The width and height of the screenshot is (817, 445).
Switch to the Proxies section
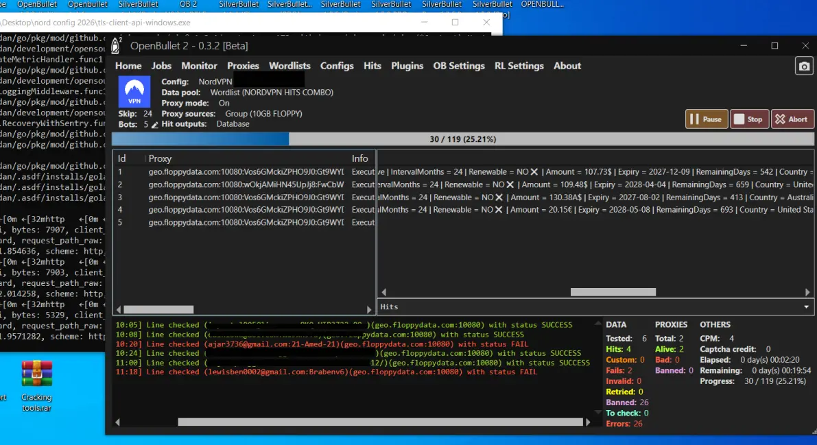coord(243,66)
